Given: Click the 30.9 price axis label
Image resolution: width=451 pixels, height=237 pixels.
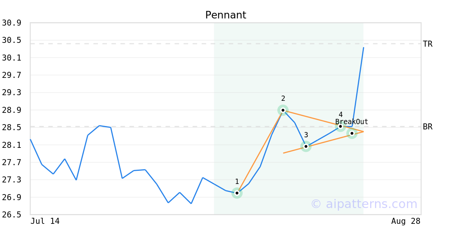Looking at the screenshot, I should coord(11,23).
